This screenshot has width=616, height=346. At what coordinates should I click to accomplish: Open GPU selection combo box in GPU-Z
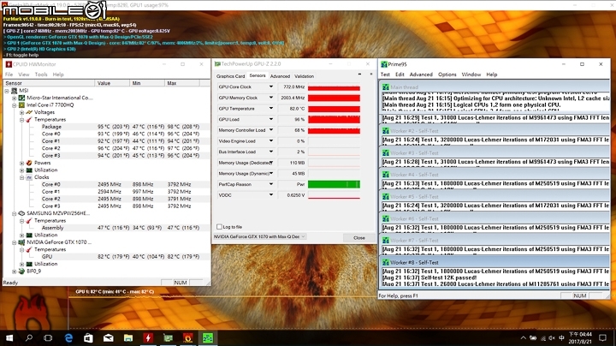click(260, 236)
